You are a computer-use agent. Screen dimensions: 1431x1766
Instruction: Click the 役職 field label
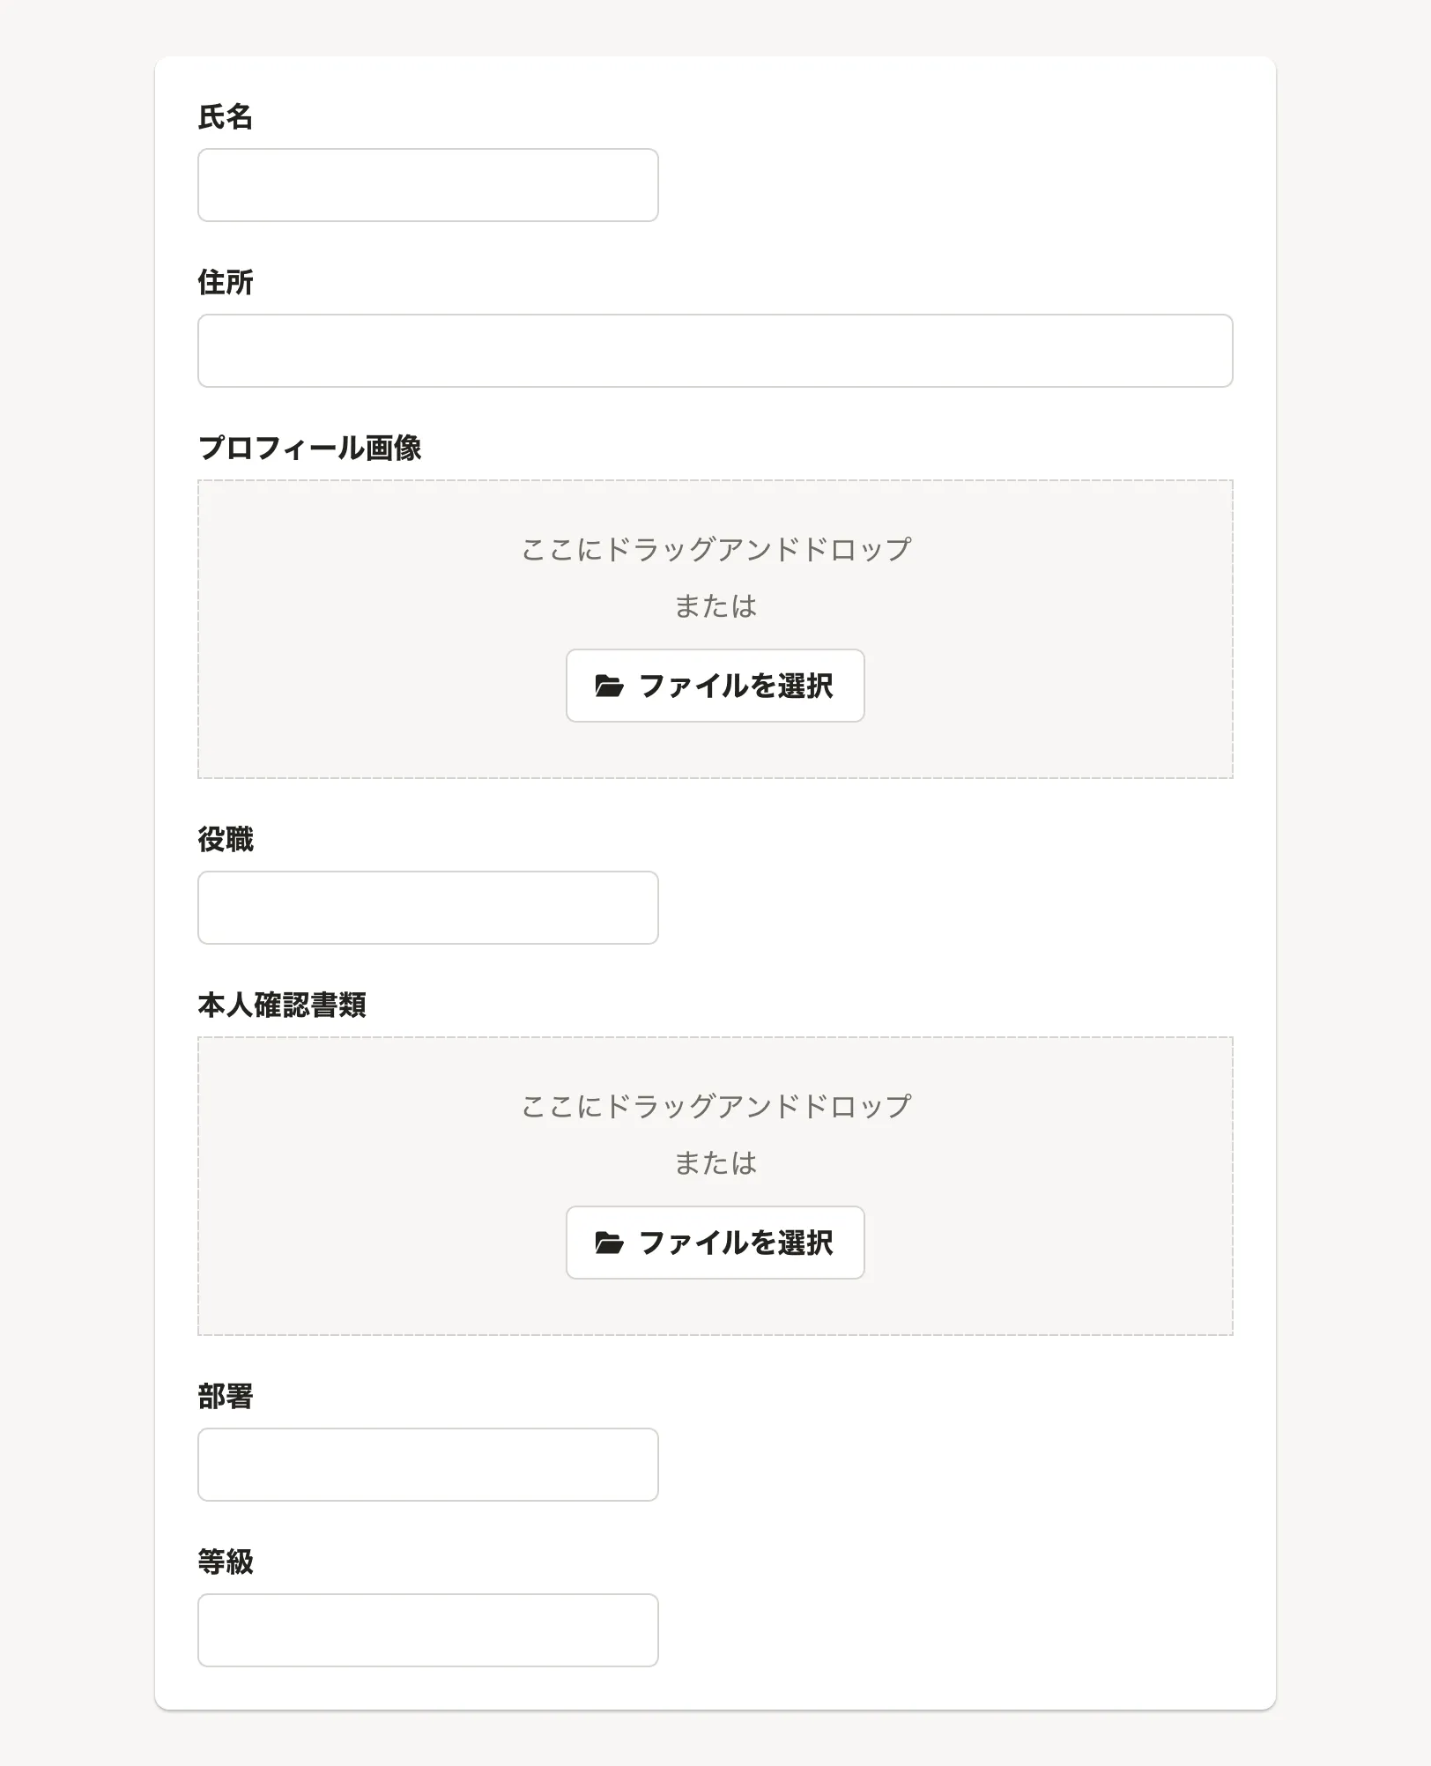(x=226, y=840)
